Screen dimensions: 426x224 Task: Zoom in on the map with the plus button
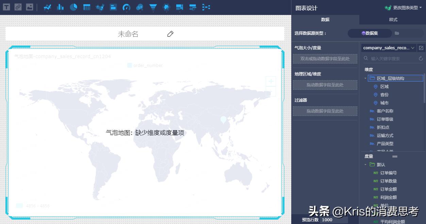coord(271,81)
